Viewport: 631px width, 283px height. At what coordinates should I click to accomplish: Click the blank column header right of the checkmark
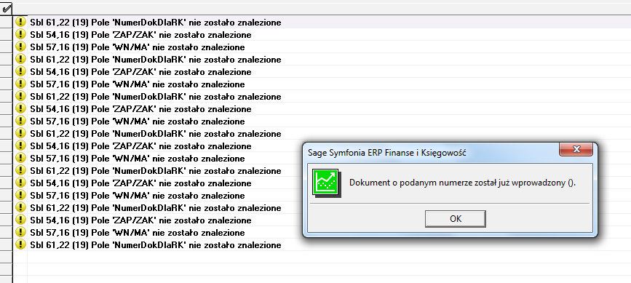tap(322, 9)
